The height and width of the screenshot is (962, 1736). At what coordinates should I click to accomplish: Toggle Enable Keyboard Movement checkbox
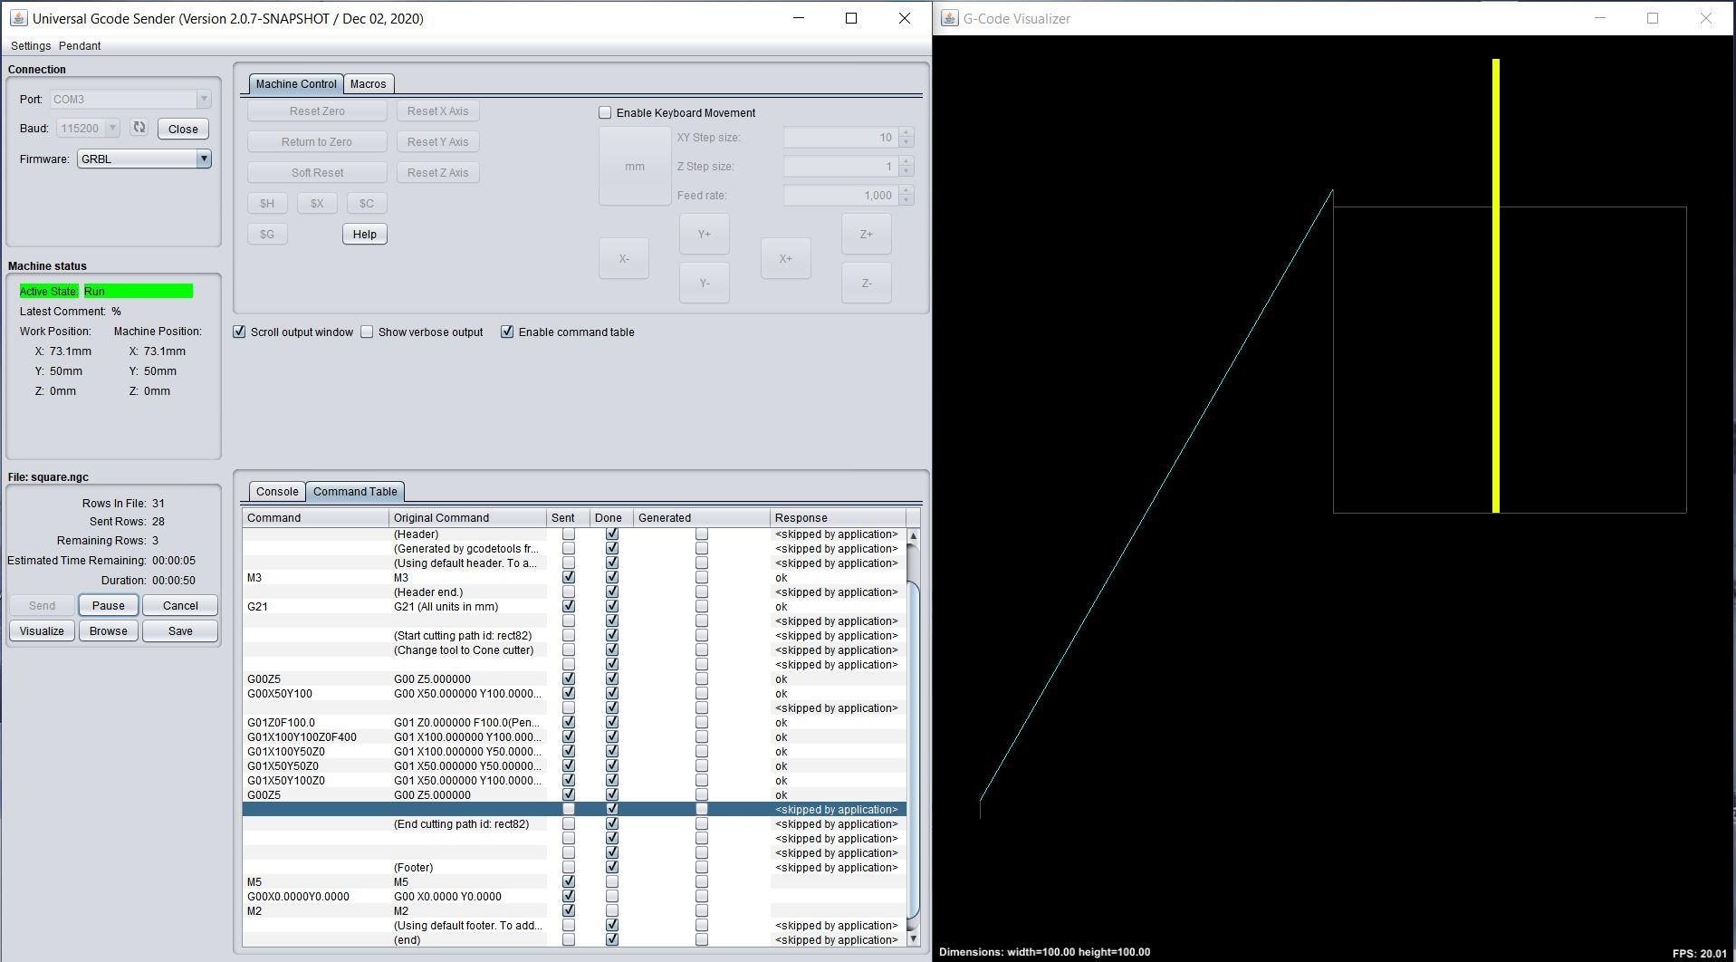pyautogui.click(x=605, y=112)
